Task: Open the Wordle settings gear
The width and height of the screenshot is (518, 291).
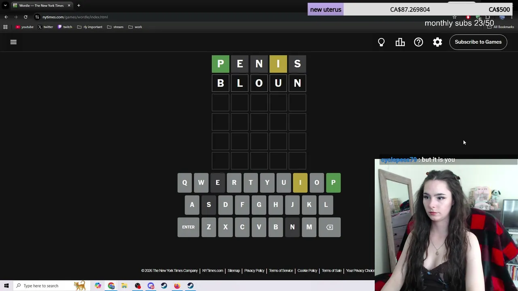Action: pos(437,42)
